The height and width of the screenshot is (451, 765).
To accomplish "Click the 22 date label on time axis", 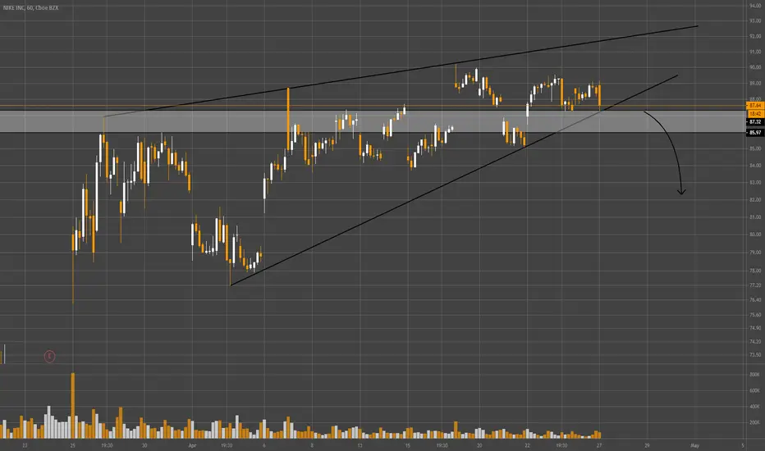I will (528, 445).
